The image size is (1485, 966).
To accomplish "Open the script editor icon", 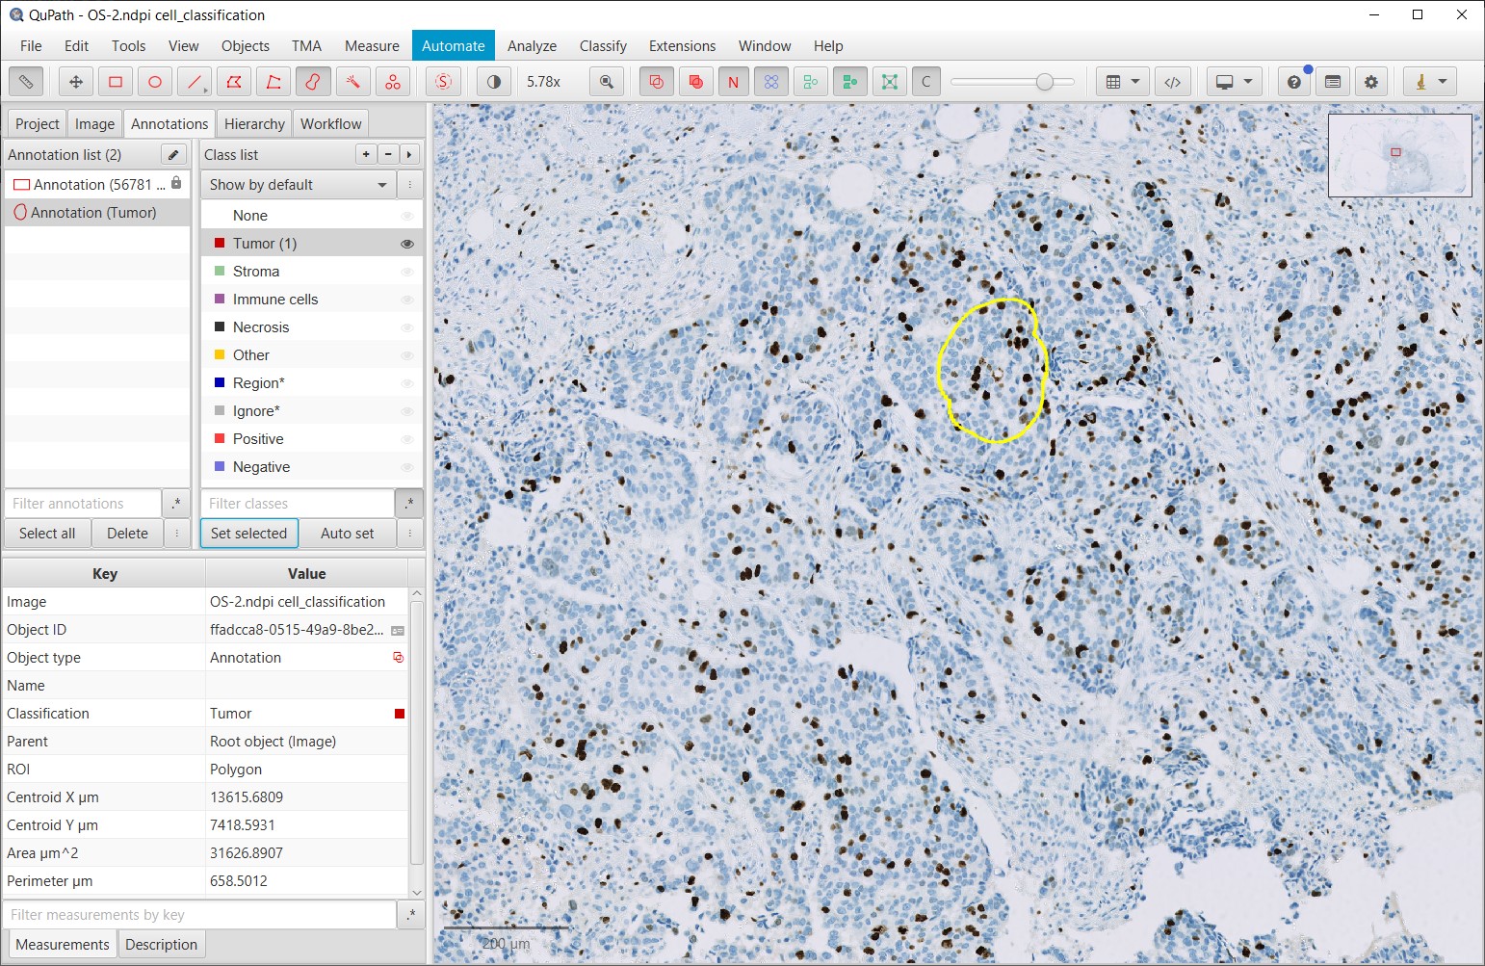I will point(1172,82).
